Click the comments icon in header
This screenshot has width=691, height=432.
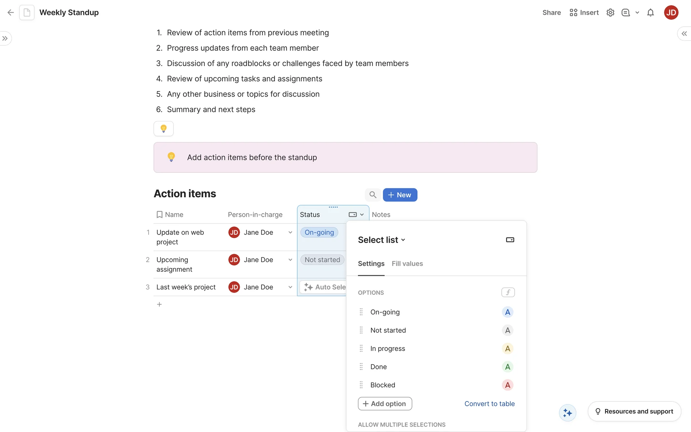(625, 13)
